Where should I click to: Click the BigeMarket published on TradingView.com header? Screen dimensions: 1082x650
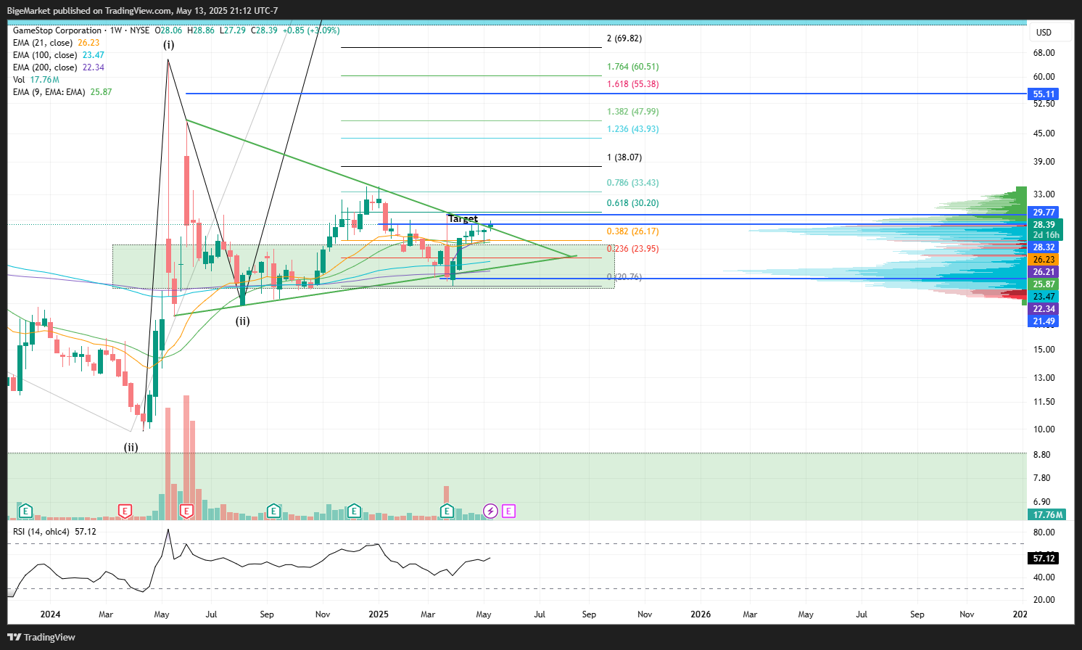(142, 11)
